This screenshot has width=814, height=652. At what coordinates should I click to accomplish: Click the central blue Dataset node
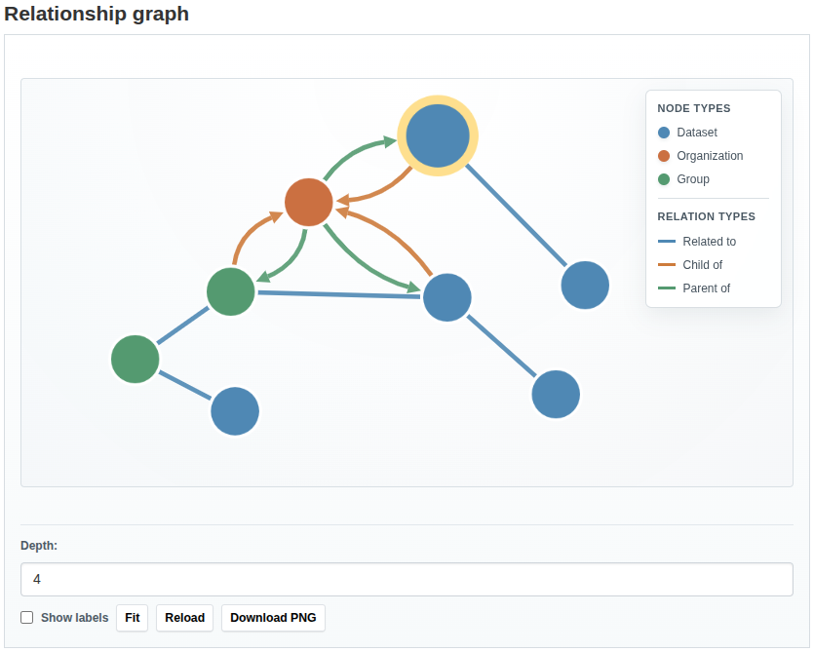(x=447, y=297)
